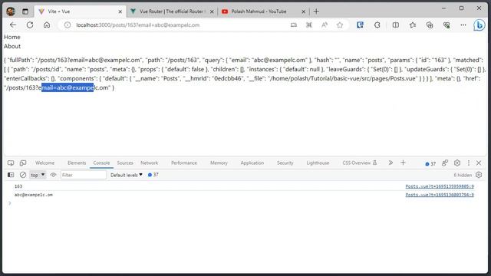Open the Default levels dropdown
This screenshot has width=491, height=276.
click(x=127, y=175)
